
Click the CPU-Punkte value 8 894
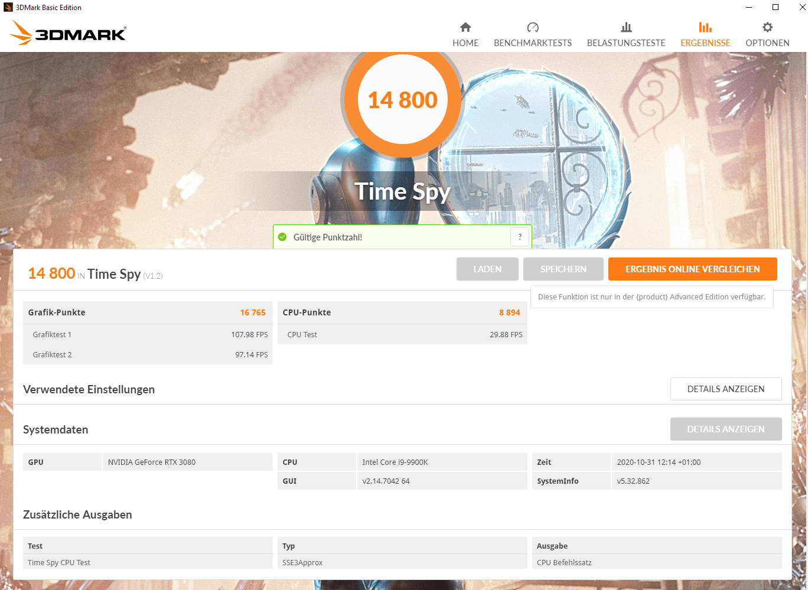pos(510,312)
